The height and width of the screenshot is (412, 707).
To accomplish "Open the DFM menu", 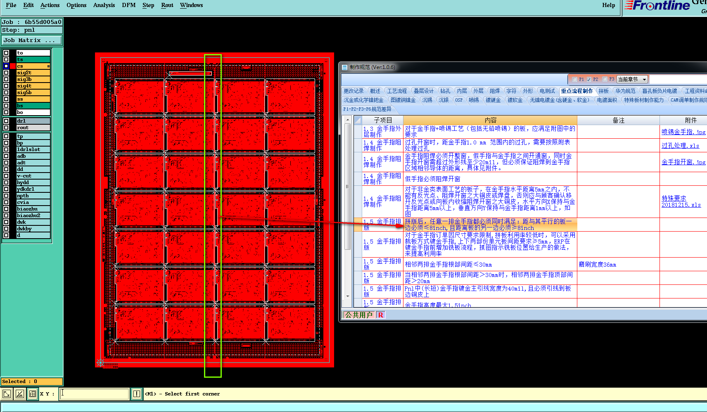I will (x=129, y=5).
